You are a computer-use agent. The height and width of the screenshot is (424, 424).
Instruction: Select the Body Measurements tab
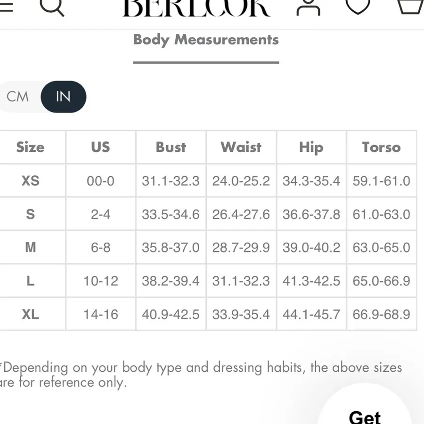tap(206, 40)
